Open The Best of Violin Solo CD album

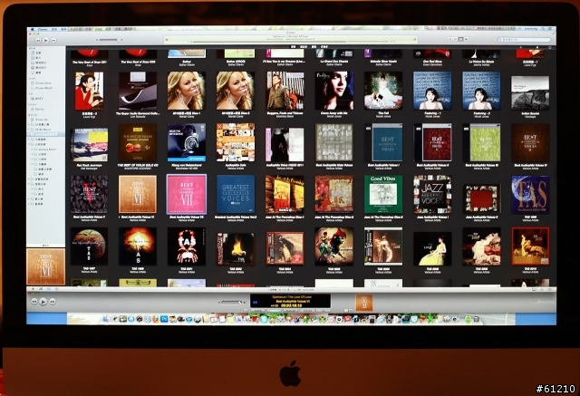[x=138, y=142]
